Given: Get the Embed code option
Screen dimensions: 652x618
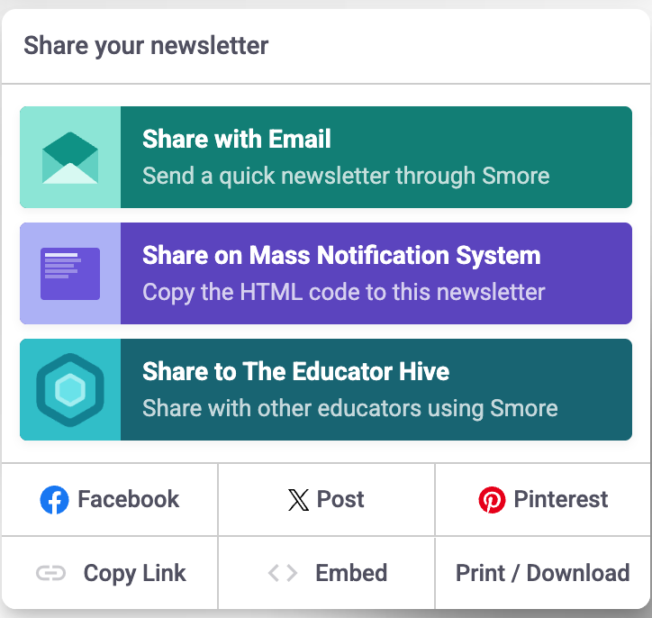Looking at the screenshot, I should 351,573.
